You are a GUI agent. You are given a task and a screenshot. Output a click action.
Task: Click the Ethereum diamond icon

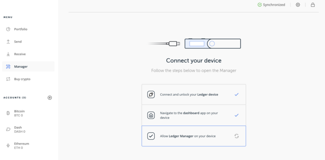8,145
